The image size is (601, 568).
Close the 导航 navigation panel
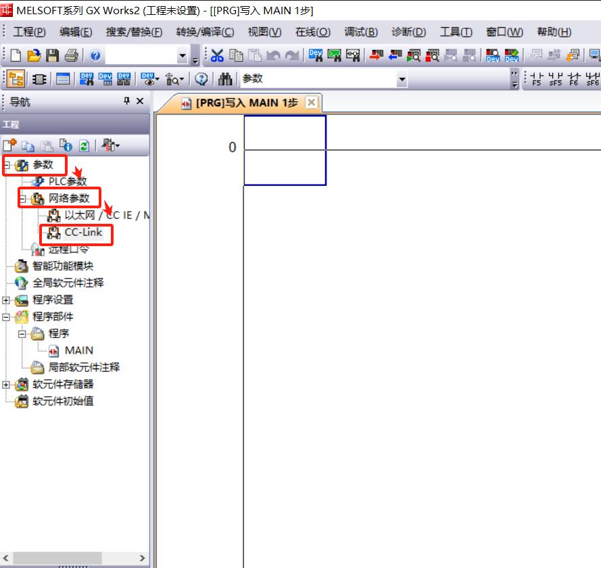(140, 101)
